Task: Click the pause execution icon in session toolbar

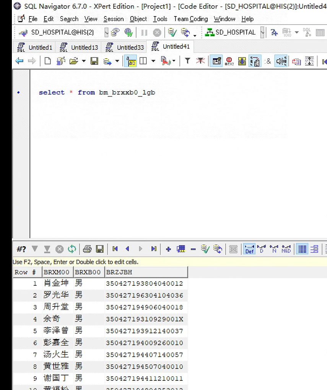Action: point(144,33)
